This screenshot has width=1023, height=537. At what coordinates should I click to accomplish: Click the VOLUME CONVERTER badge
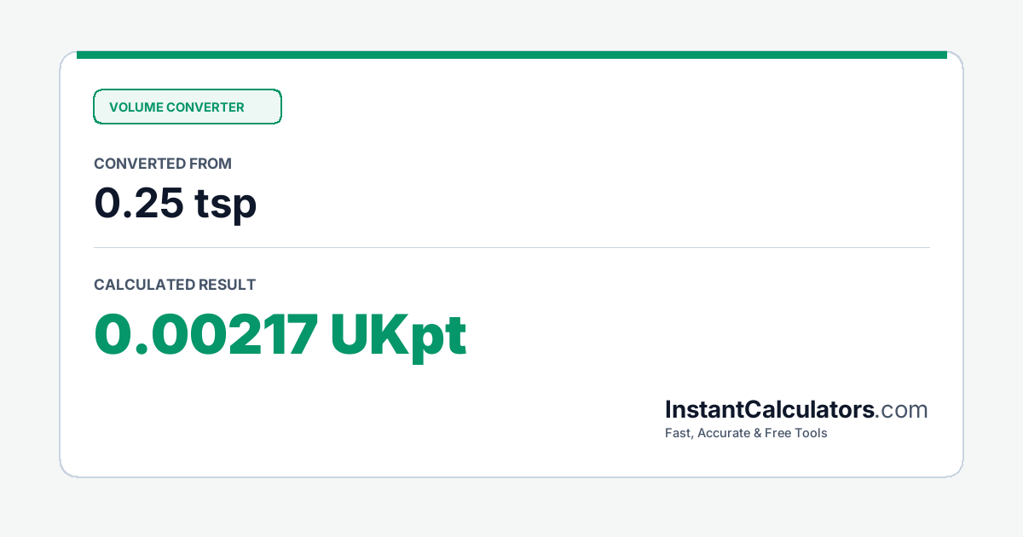[187, 107]
